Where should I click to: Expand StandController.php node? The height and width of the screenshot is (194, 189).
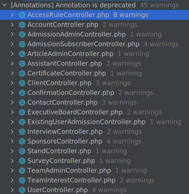(12, 151)
